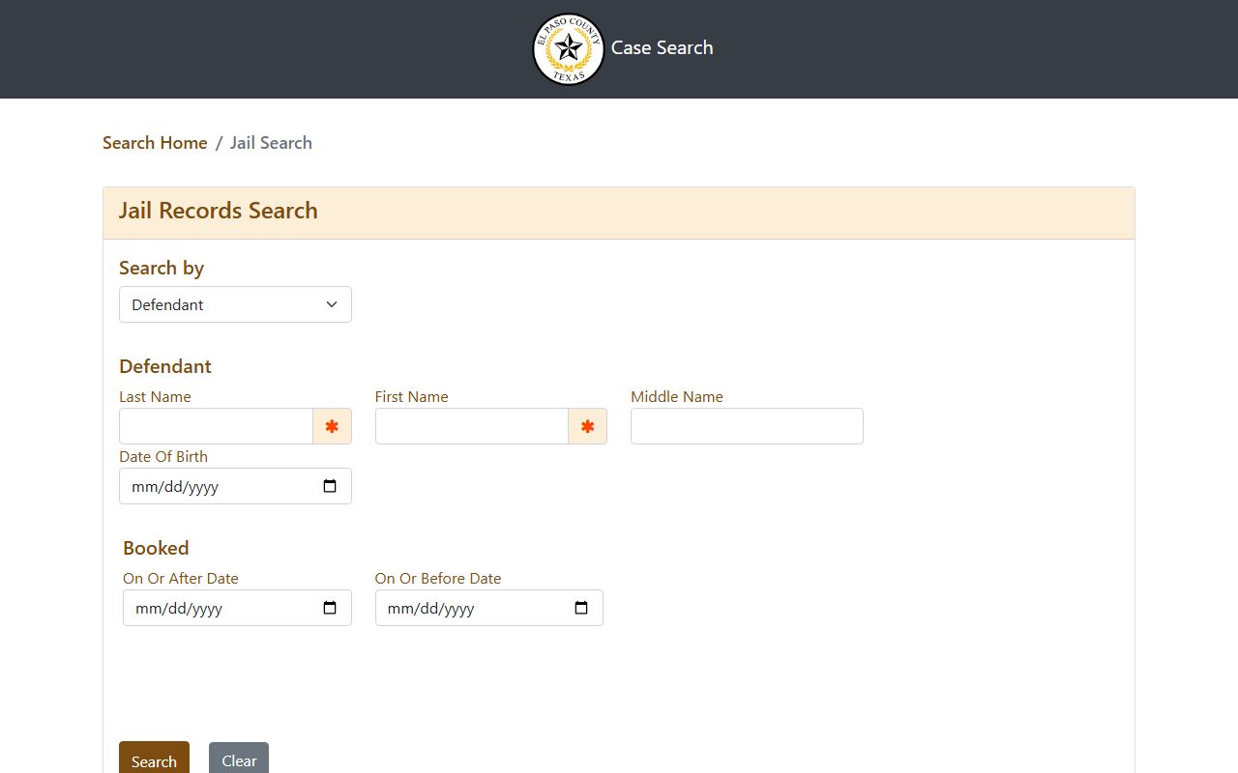Open the Case Search header link
This screenshot has width=1238, height=773.
(662, 48)
